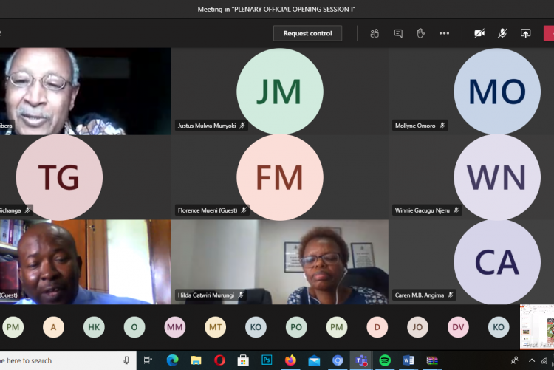Select the HK participant avatar
This screenshot has height=370, width=554.
[94, 327]
